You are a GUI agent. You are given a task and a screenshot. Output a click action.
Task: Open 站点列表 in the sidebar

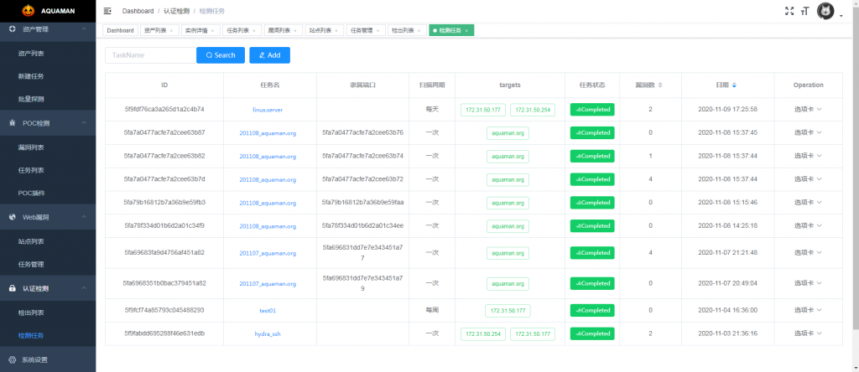pos(31,241)
